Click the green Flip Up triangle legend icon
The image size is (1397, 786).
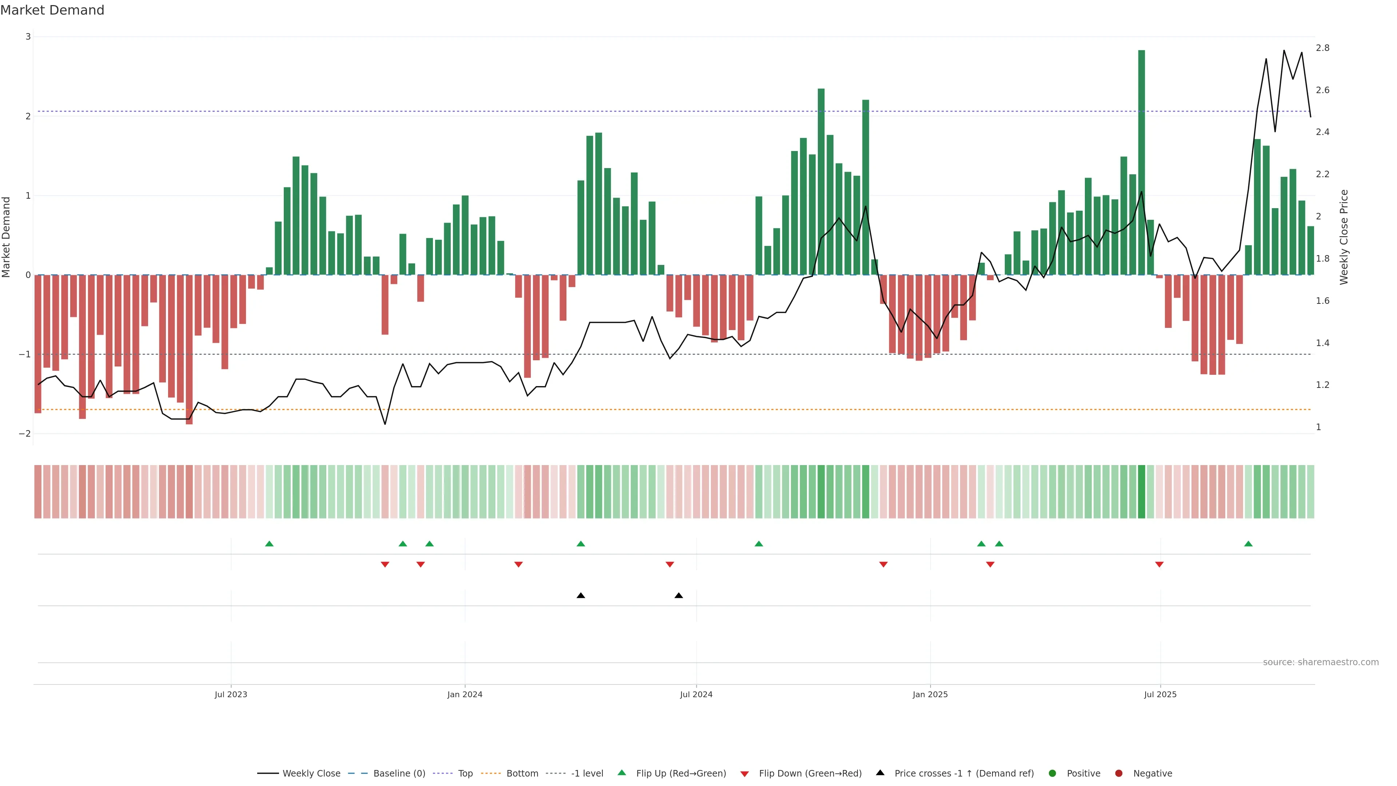(622, 773)
